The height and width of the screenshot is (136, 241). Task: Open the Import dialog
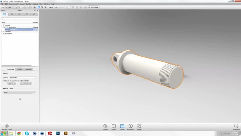click(105, 127)
